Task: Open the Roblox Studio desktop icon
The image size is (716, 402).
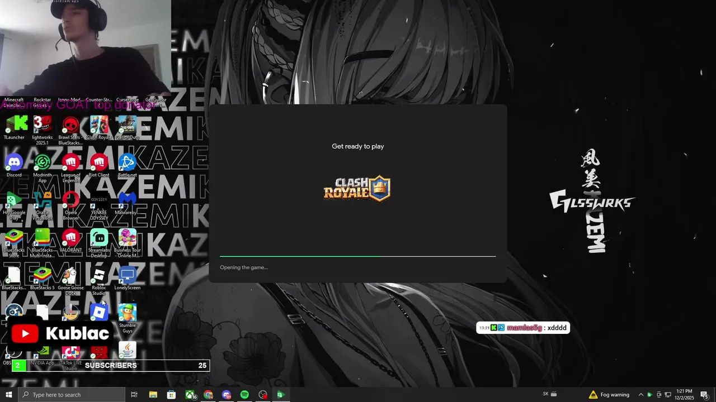Action: coord(99,281)
